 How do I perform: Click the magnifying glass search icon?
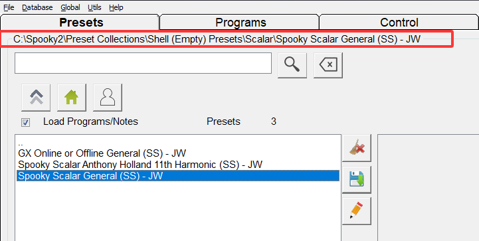click(292, 65)
